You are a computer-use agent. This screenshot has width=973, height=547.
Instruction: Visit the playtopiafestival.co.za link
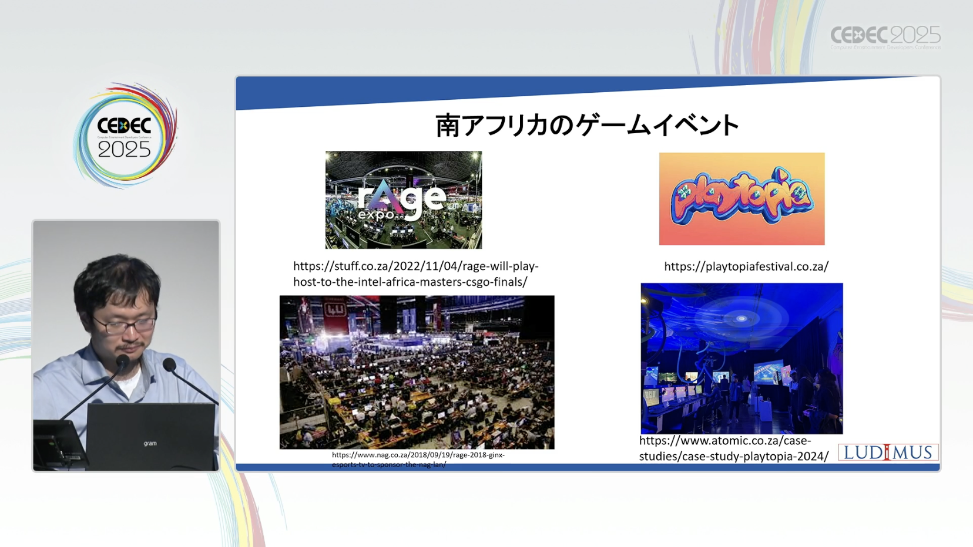(746, 266)
